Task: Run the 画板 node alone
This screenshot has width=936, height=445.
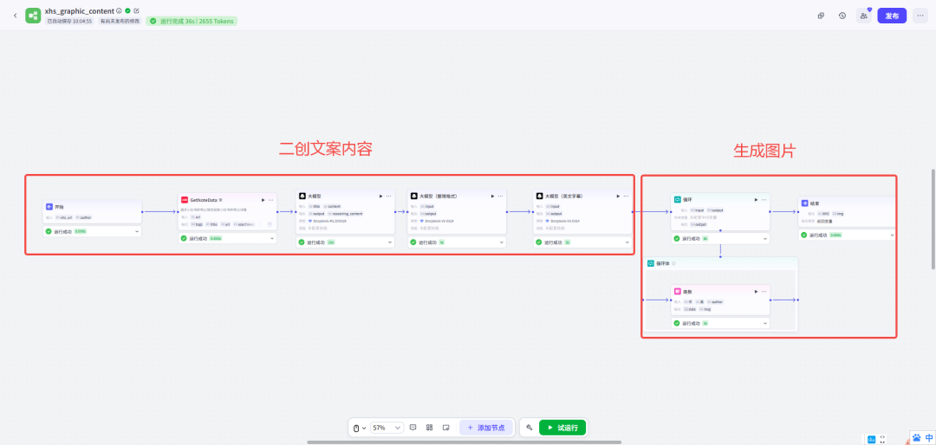Action: (x=757, y=291)
